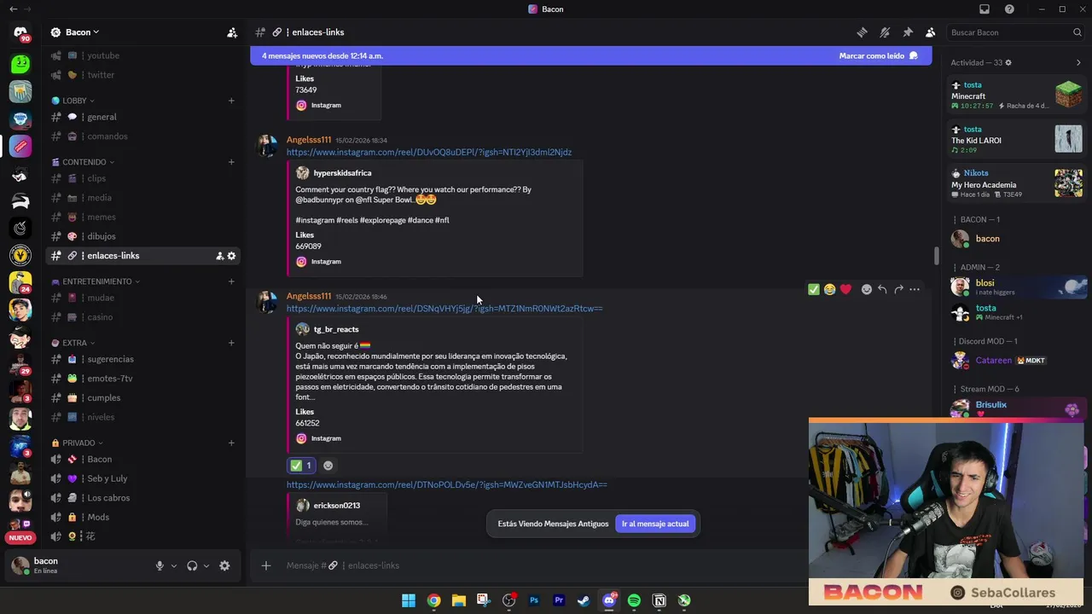Create invite for enlaces-links channel

point(219,256)
